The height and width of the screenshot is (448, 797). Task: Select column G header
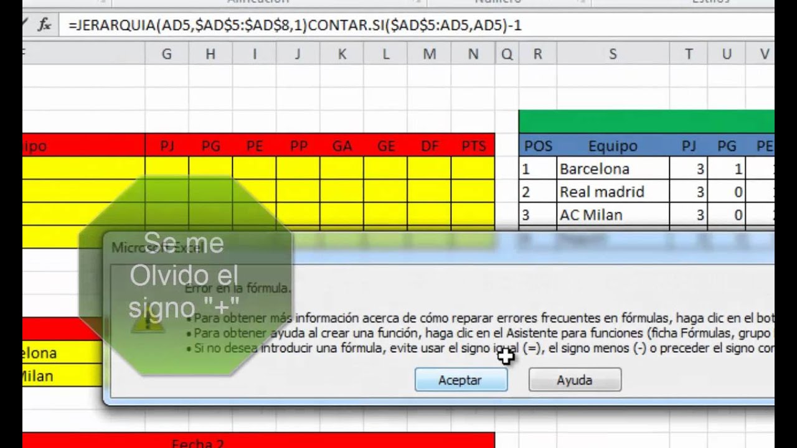167,54
